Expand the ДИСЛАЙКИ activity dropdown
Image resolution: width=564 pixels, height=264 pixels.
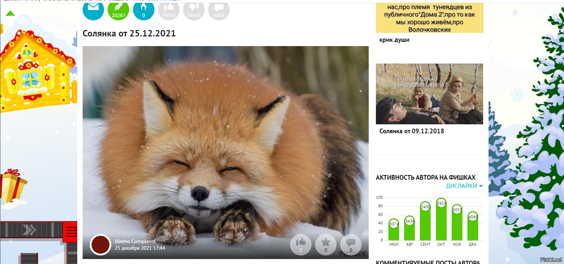click(x=464, y=186)
